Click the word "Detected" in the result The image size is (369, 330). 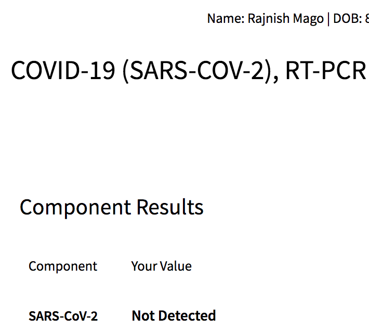[188, 315]
